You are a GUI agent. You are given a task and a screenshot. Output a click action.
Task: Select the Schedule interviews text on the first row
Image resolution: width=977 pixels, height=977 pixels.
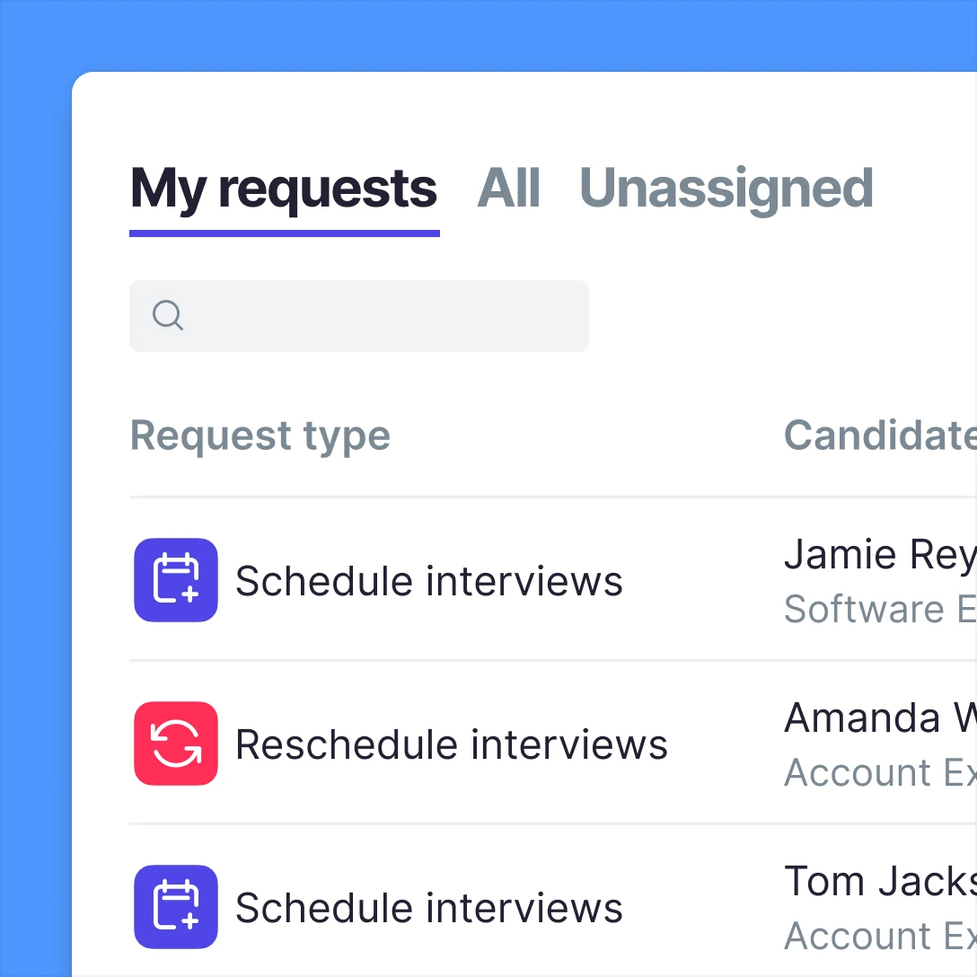coord(428,580)
